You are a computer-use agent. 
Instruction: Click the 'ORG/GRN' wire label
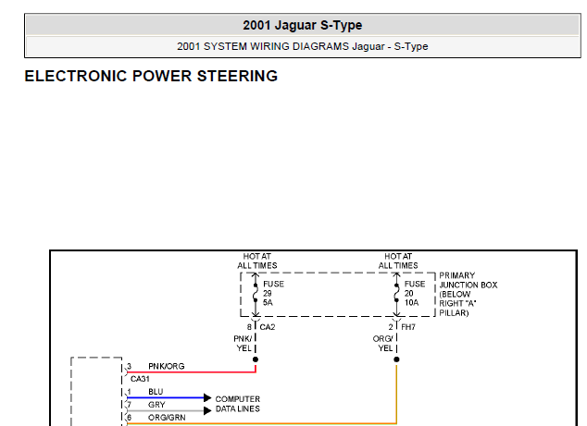(x=167, y=418)
